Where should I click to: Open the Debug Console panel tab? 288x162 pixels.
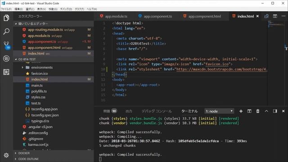pos(157,111)
